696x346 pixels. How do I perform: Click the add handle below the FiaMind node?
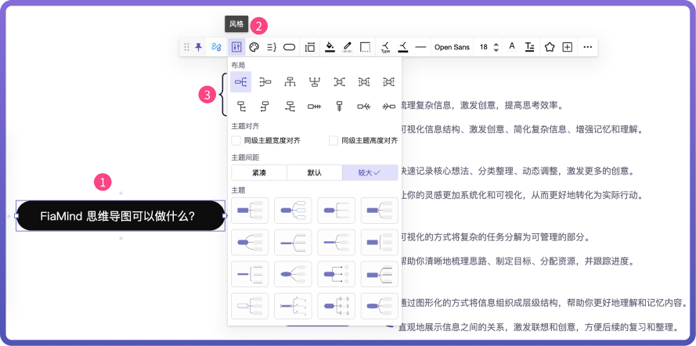(121, 238)
